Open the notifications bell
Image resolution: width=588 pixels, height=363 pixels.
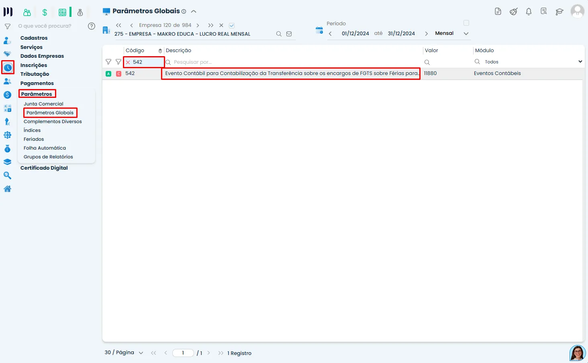click(529, 12)
